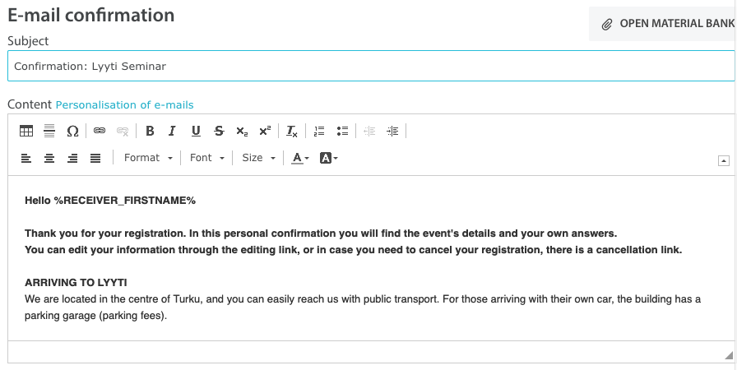Viewport: 737px width, 370px height.
Task: Insert a bulleted list
Action: (342, 131)
